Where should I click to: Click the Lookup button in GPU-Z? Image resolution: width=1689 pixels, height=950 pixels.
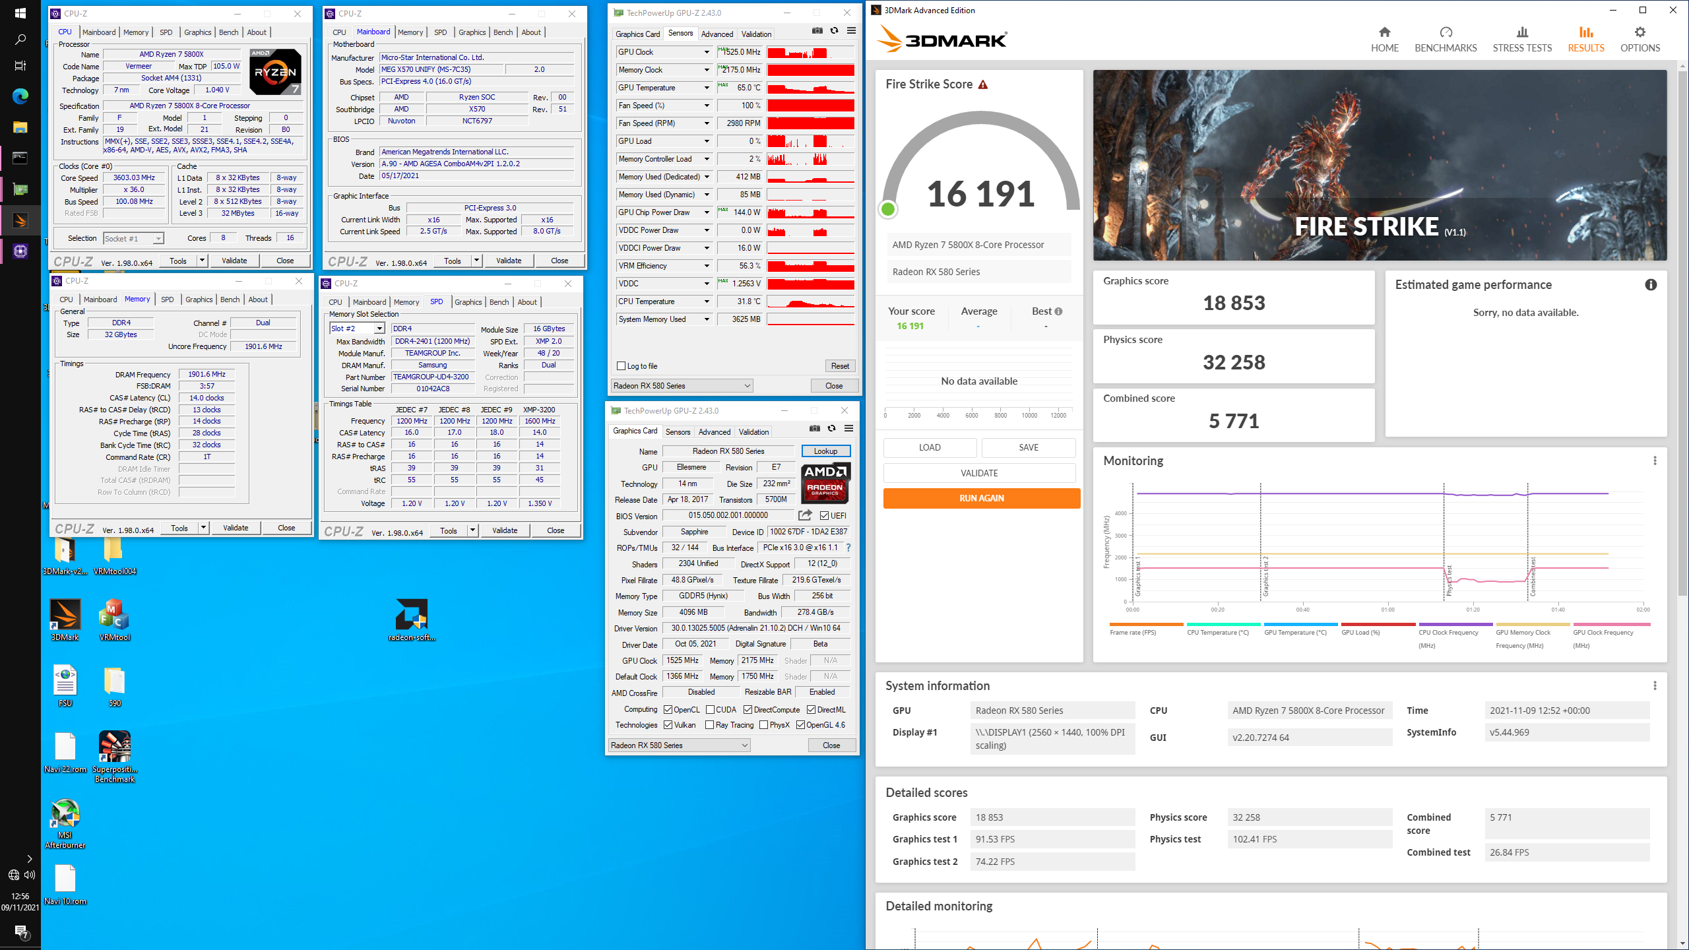click(x=825, y=451)
